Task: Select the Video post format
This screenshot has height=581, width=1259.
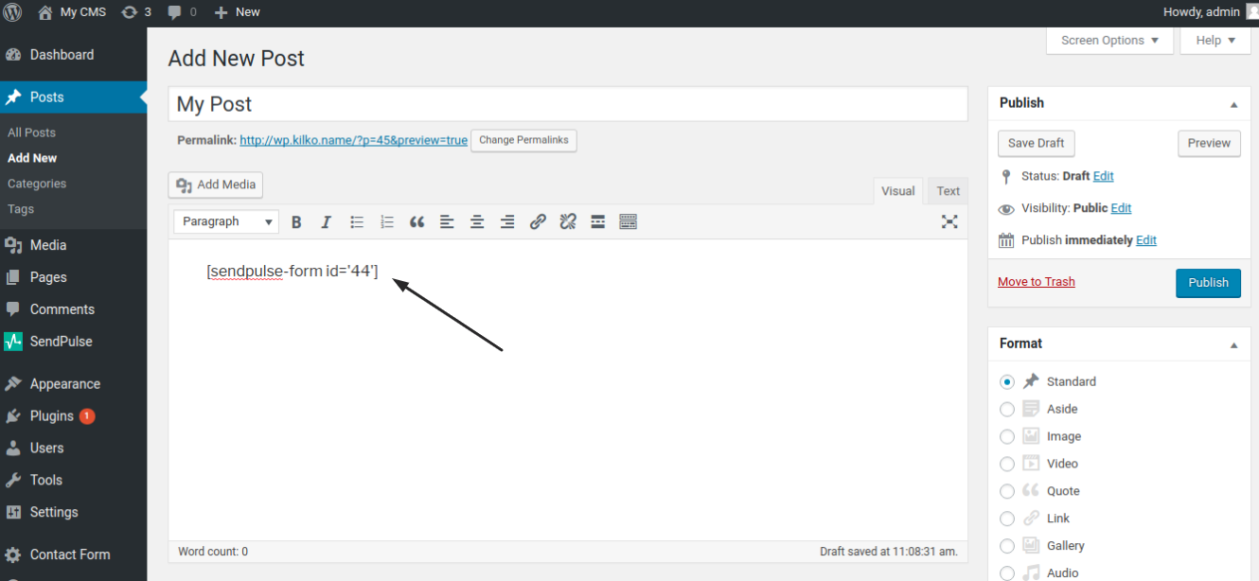Action: (1007, 464)
